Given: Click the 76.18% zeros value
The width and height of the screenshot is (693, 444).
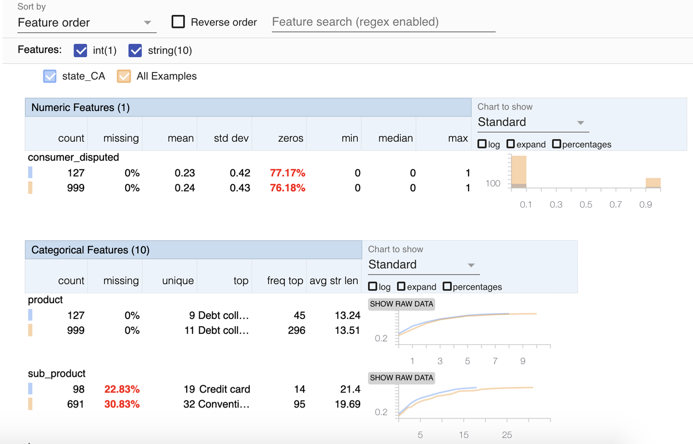Looking at the screenshot, I should coord(288,188).
